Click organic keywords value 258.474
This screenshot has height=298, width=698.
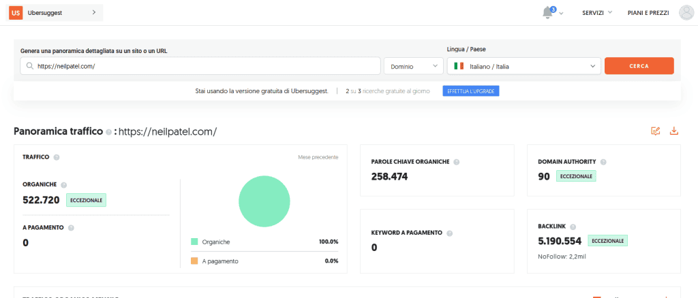pos(389,177)
